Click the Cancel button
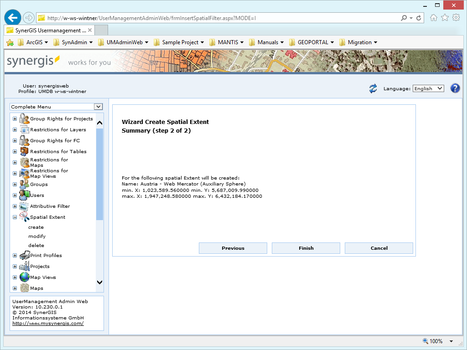The image size is (467, 350). point(379,248)
